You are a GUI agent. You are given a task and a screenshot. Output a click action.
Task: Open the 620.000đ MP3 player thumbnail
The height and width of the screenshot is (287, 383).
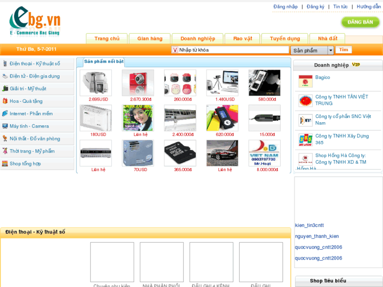pos(222,118)
